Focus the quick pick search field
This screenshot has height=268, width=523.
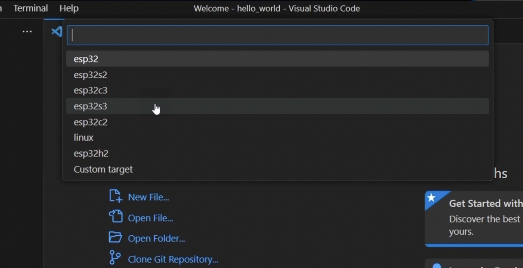click(x=277, y=35)
